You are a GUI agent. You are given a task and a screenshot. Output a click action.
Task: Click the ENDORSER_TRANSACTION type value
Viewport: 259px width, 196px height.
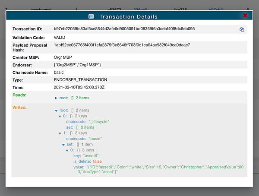[80, 80]
